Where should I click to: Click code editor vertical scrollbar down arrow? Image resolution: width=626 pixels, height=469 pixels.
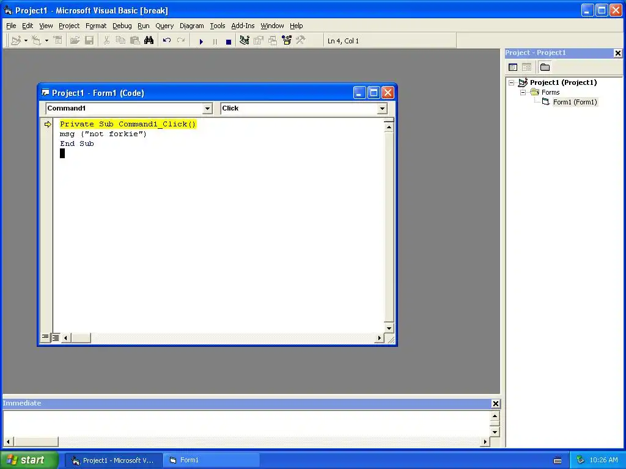389,328
